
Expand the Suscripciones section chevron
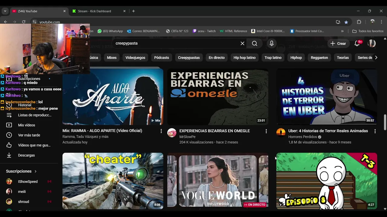click(35, 171)
